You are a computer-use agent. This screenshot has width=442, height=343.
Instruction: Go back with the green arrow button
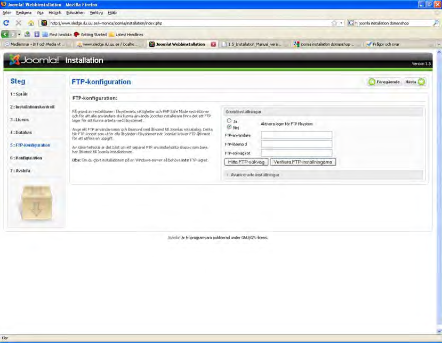[x=5, y=35]
